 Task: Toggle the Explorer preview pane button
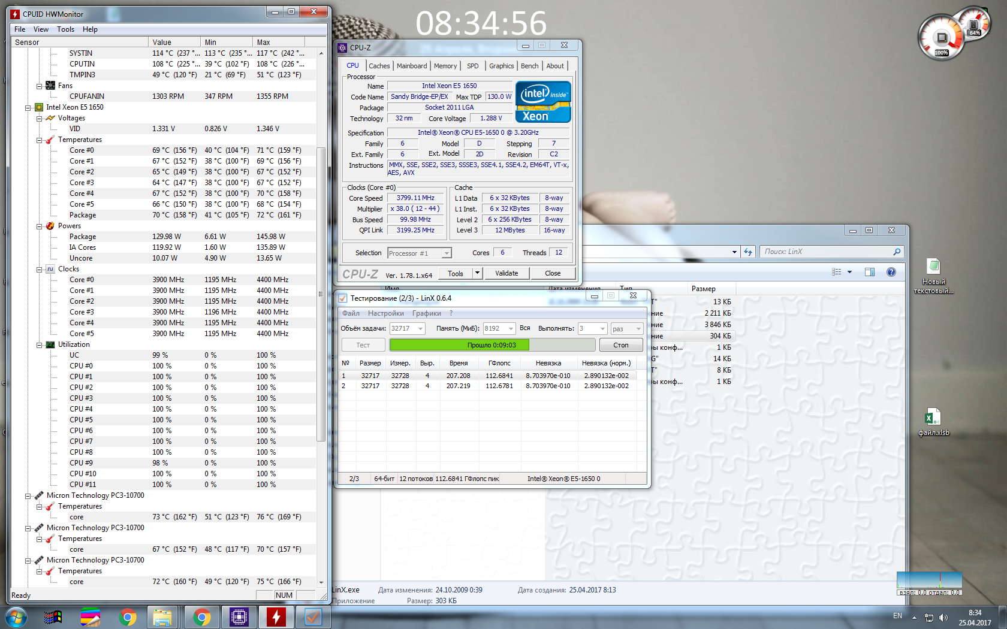pos(870,272)
